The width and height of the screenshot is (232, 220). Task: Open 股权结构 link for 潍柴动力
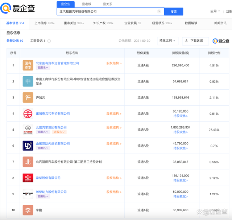(x=114, y=192)
